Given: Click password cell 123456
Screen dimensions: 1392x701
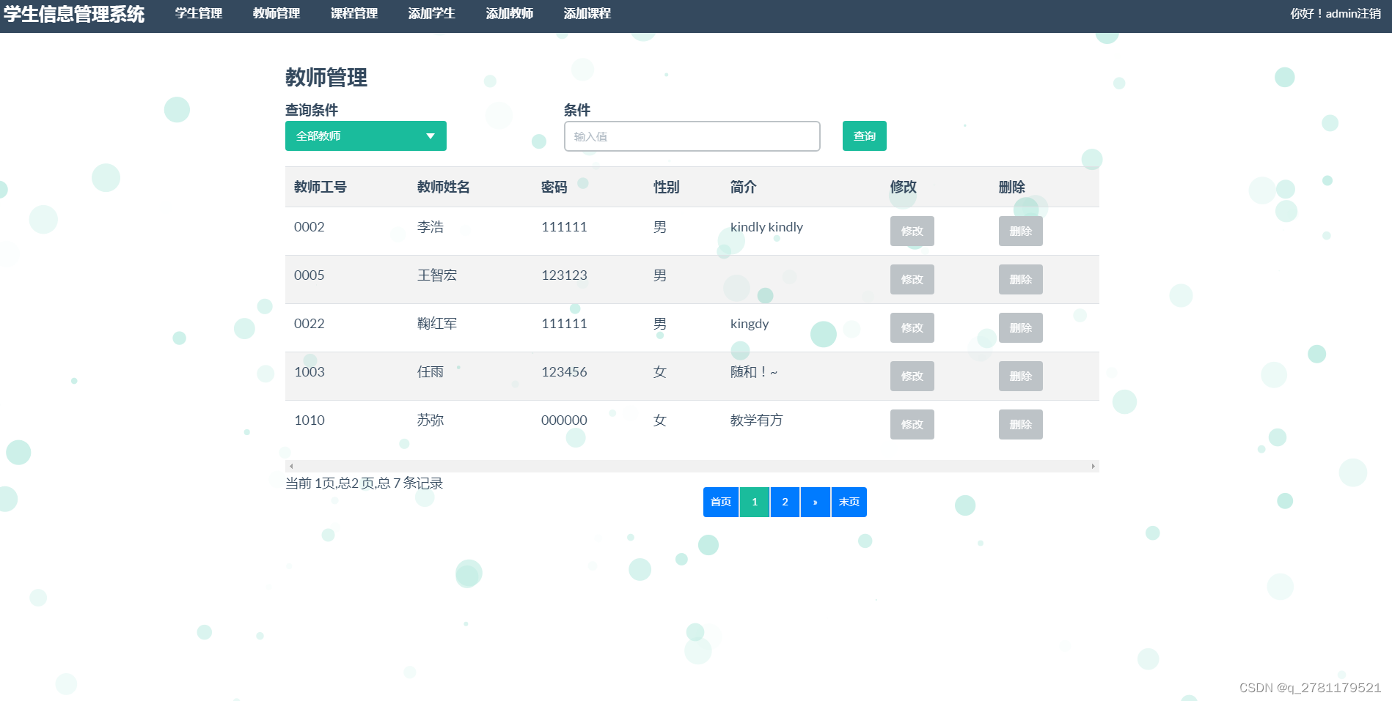Looking at the screenshot, I should 564,372.
